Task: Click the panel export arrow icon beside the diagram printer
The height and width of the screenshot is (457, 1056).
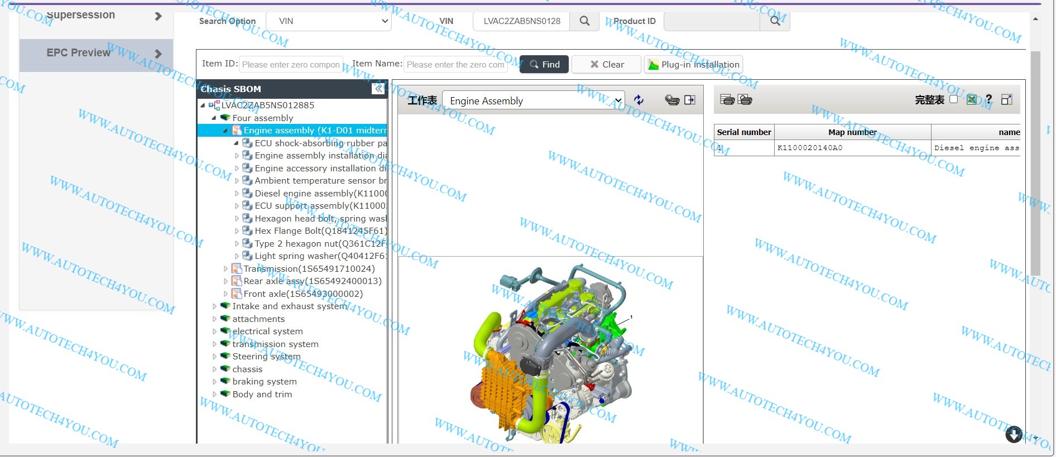Action: point(690,100)
